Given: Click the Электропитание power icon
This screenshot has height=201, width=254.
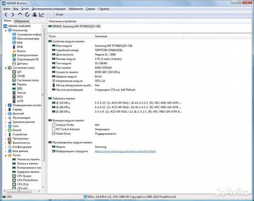Looking at the screenshot, I should click(14, 55).
